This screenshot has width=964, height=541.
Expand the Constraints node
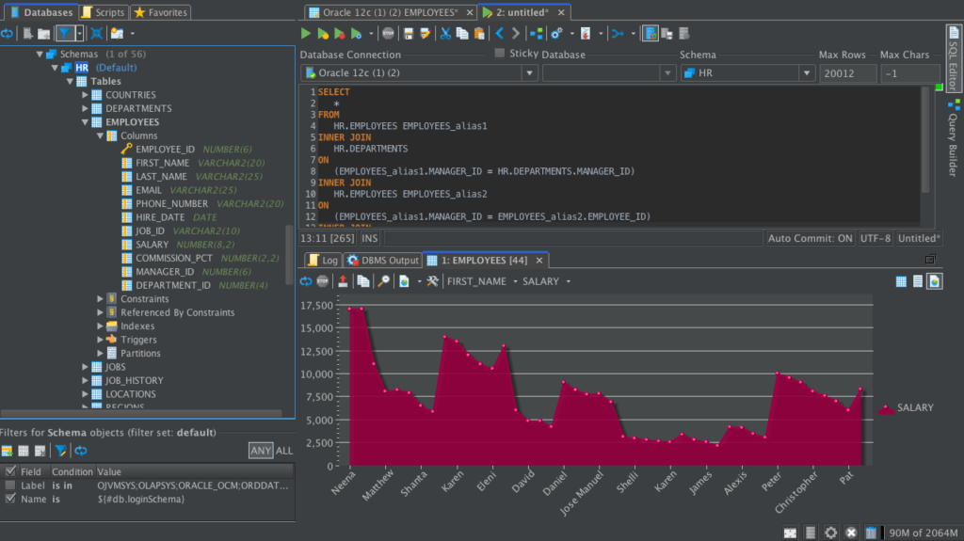pyautogui.click(x=100, y=299)
